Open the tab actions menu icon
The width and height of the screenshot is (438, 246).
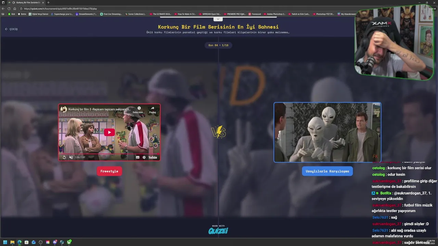pos(3,2)
